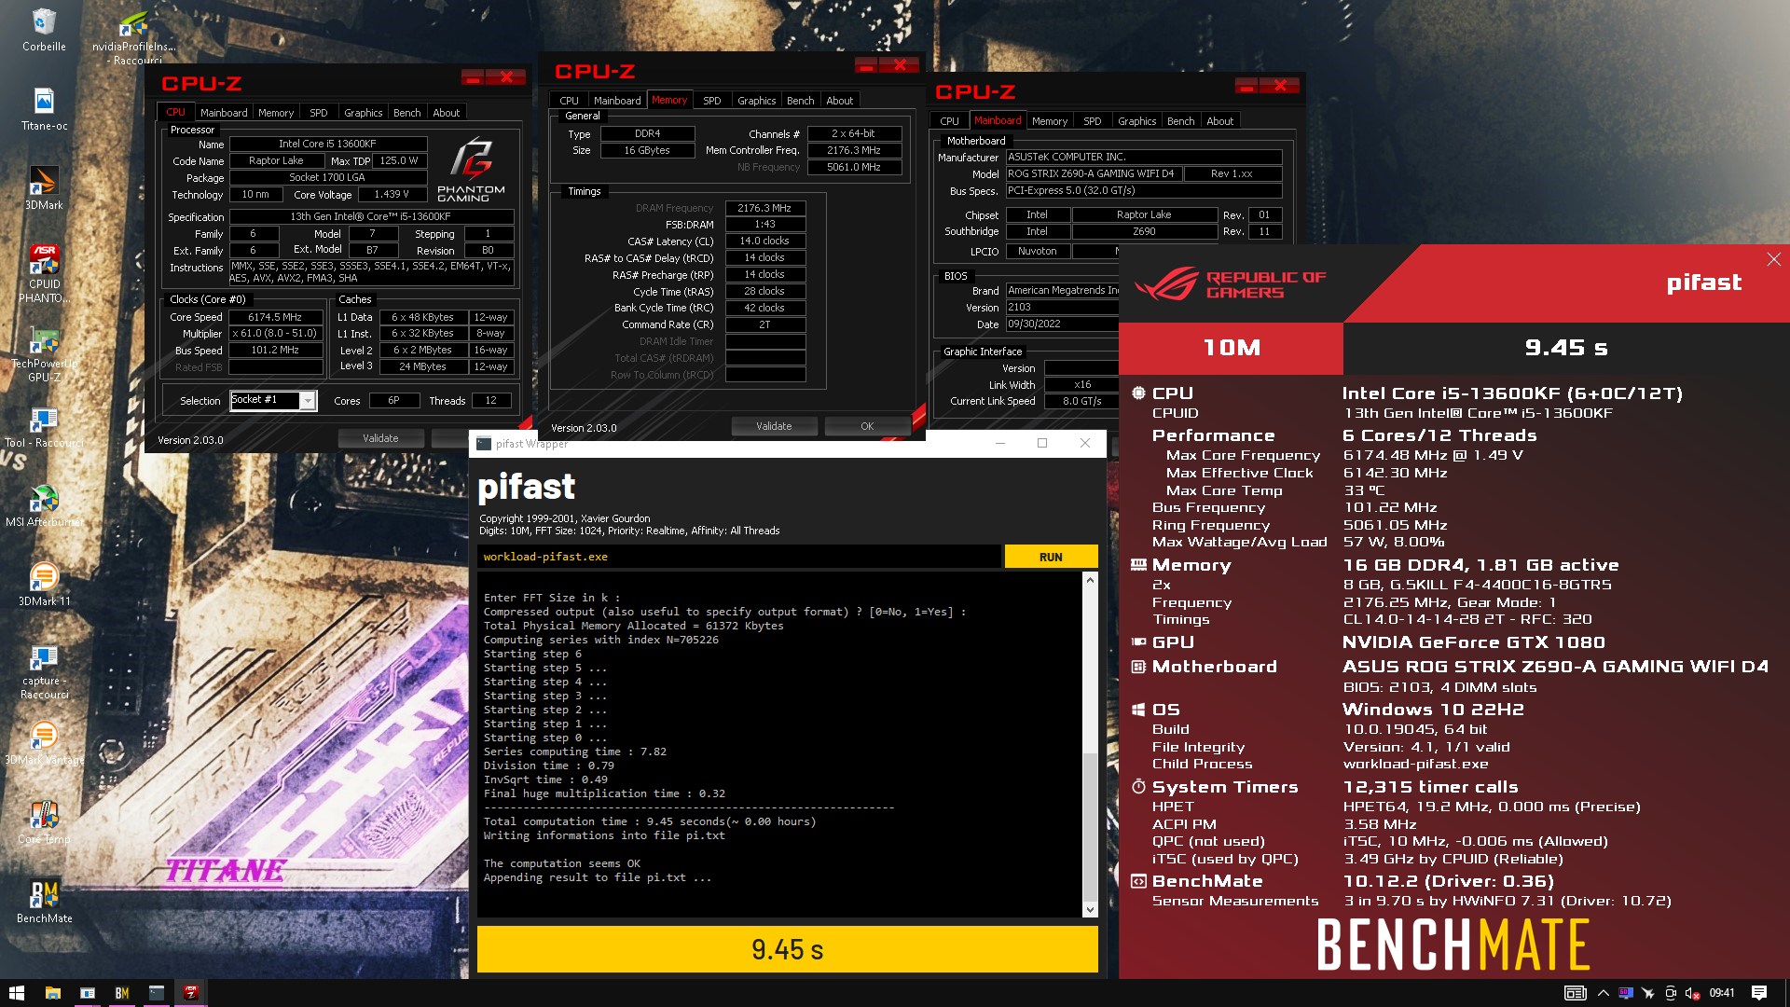Click OK in middle CPU-Z window
Image resolution: width=1790 pixels, height=1007 pixels.
867,426
